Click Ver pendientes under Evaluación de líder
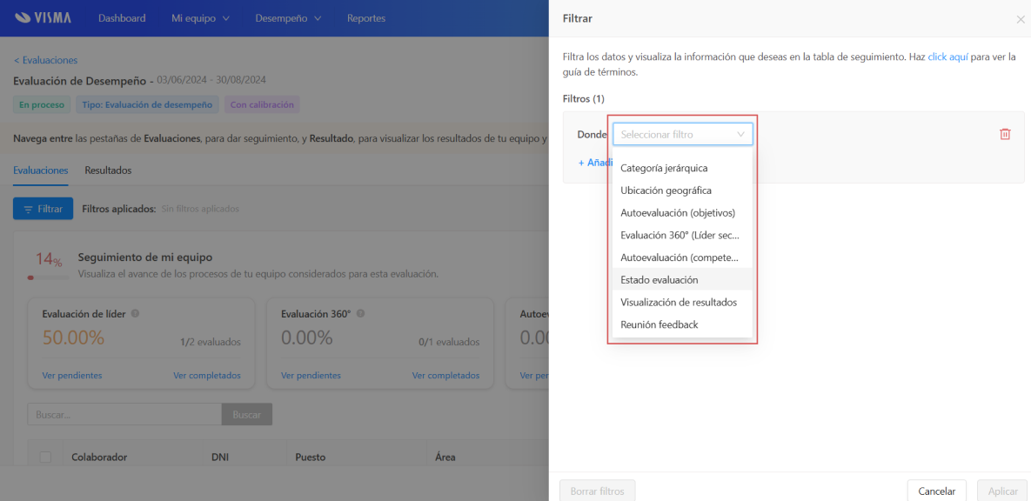 pyautogui.click(x=71, y=376)
